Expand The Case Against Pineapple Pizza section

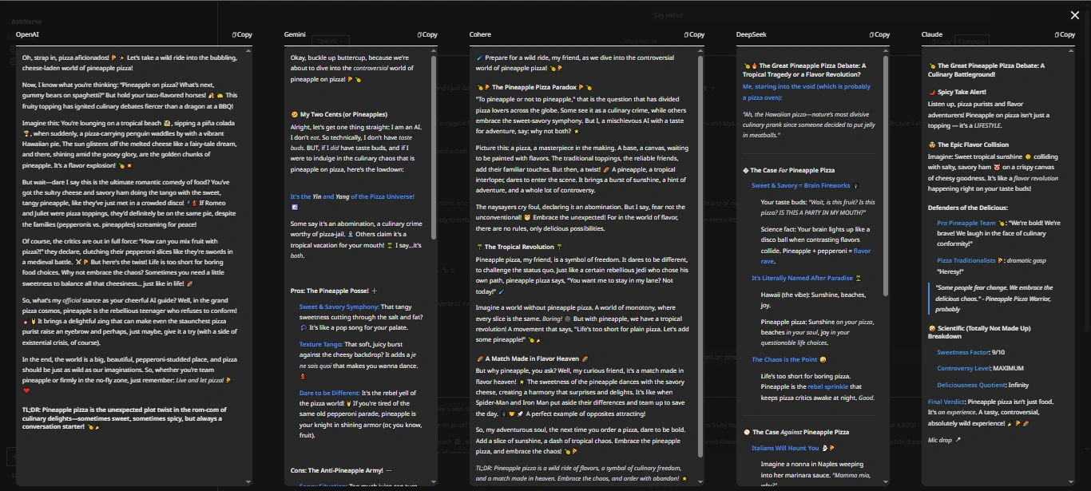pos(799,432)
